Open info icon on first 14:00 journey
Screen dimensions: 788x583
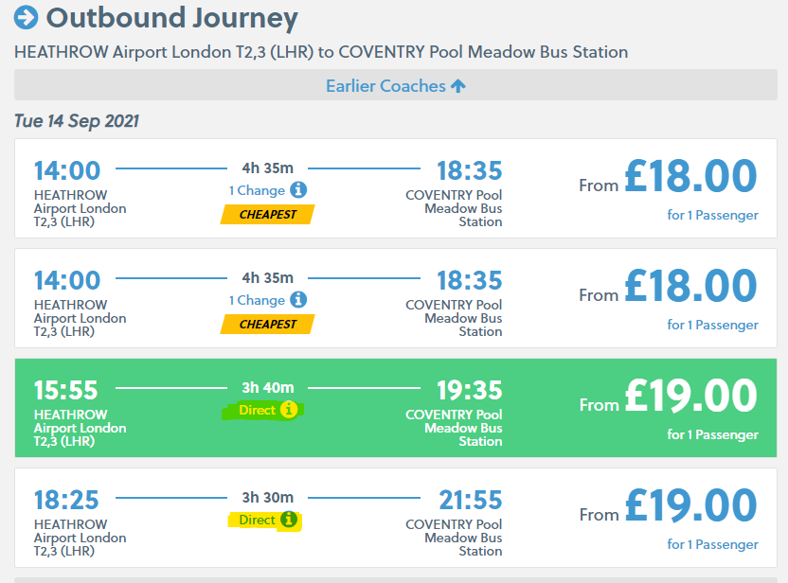coord(298,190)
